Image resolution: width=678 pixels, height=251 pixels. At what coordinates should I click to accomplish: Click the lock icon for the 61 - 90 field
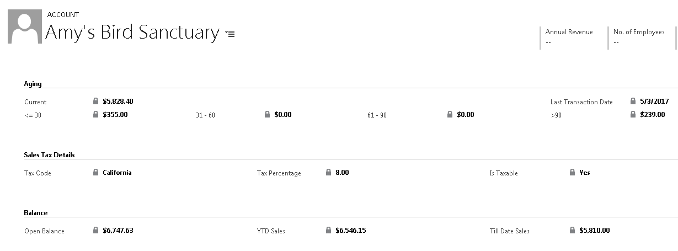tap(450, 115)
